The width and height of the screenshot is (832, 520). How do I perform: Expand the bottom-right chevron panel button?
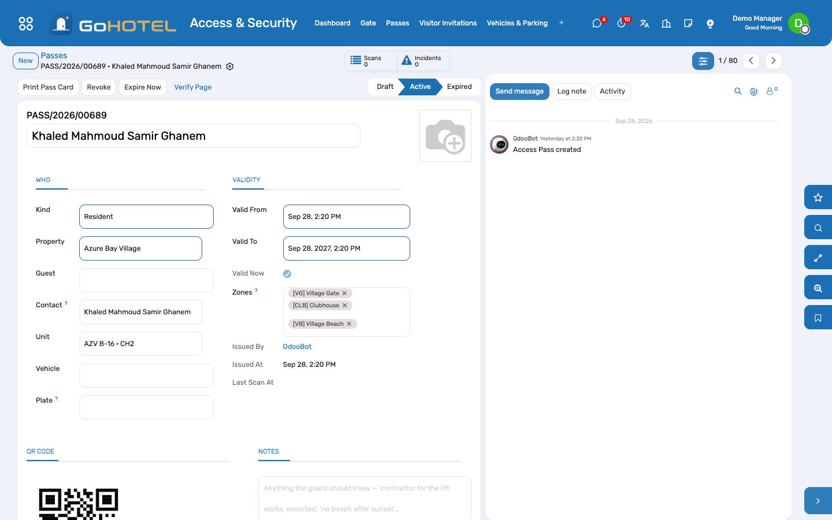pos(818,501)
